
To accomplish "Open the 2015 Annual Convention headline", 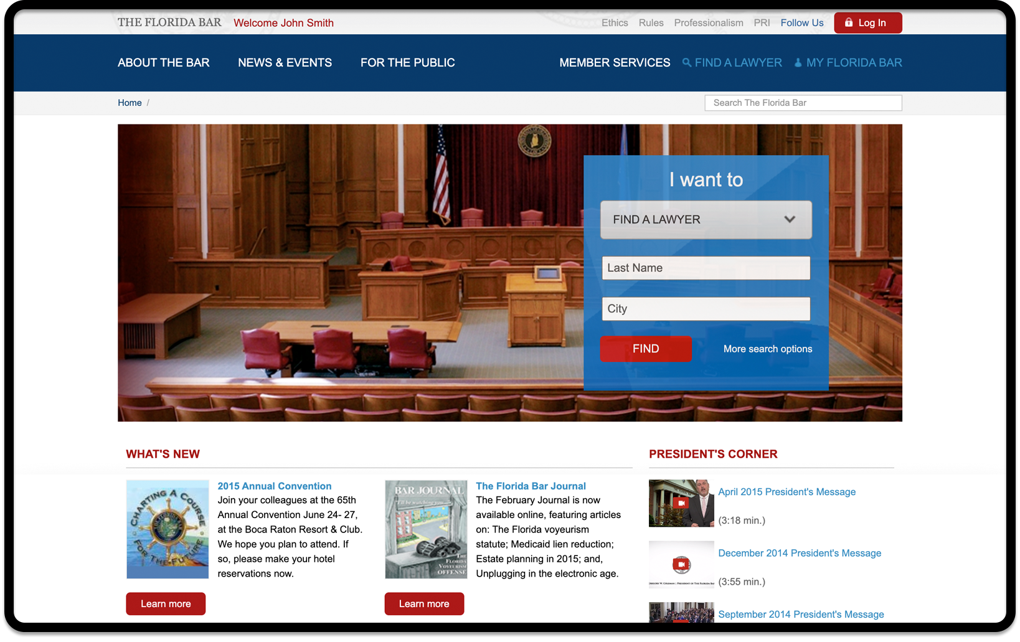I will coord(275,486).
